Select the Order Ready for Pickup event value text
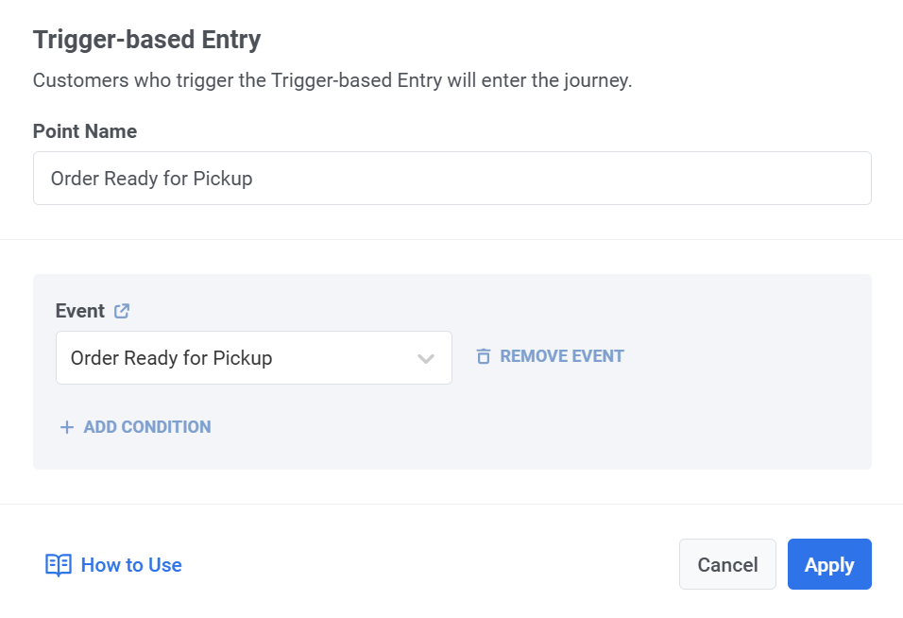Image resolution: width=903 pixels, height=618 pixels. (x=172, y=358)
